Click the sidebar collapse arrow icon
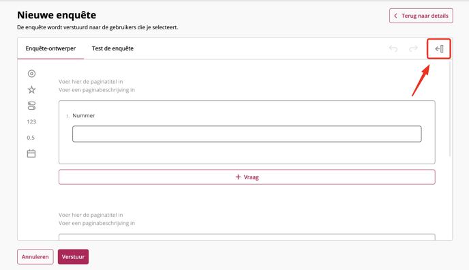Viewport: 469px width, 270px height. [x=439, y=48]
